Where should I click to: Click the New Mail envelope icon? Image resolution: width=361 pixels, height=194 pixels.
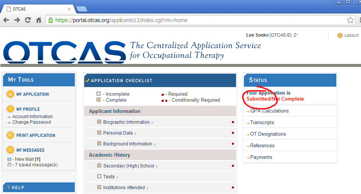[x=9, y=159]
